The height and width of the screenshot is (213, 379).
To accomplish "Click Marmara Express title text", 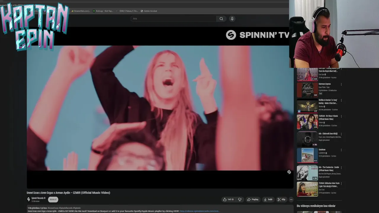I will point(325,84).
